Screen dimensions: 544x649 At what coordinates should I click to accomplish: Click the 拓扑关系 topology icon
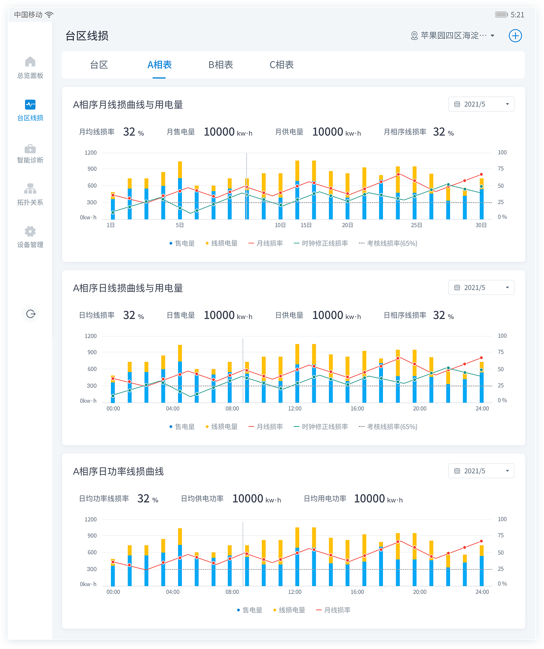click(30, 194)
